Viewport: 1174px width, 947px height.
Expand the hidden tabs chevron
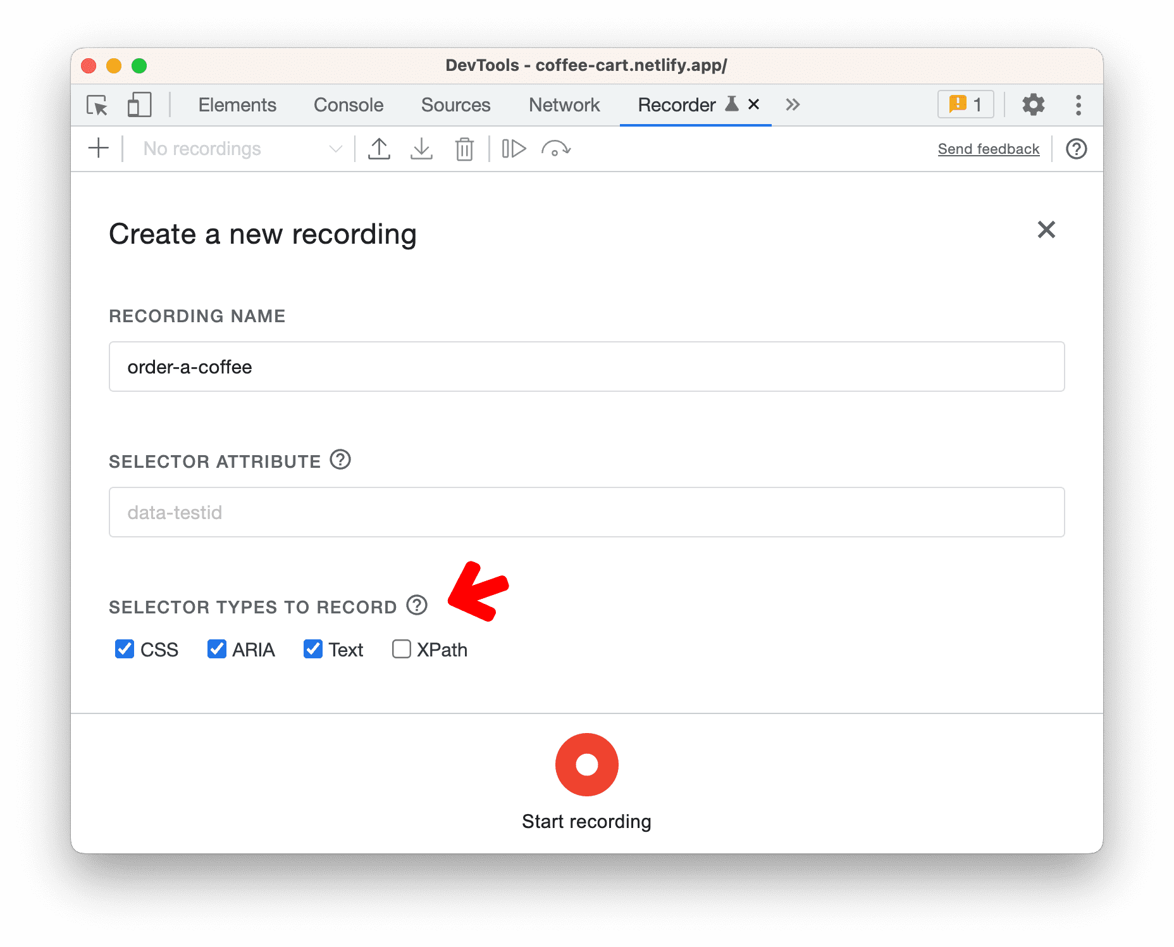(x=793, y=105)
